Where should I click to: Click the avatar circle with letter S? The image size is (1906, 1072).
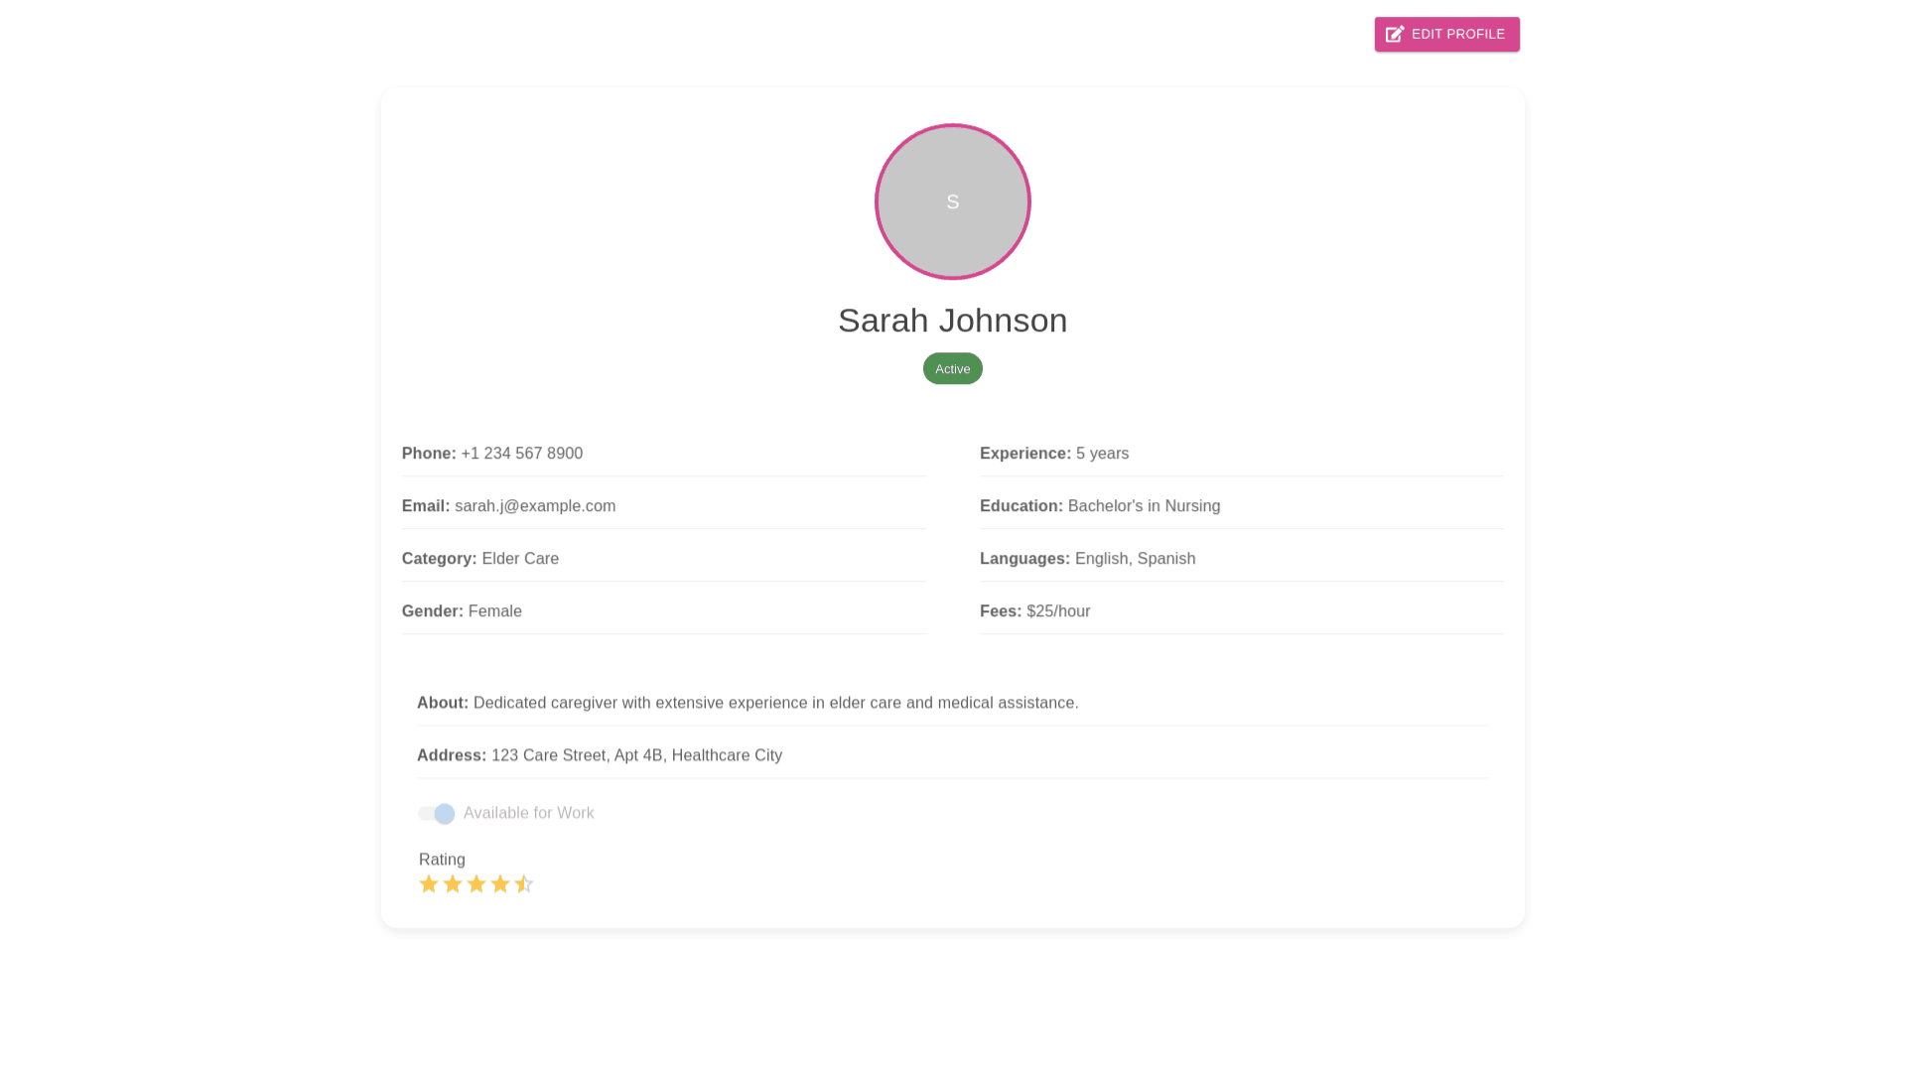click(x=952, y=201)
